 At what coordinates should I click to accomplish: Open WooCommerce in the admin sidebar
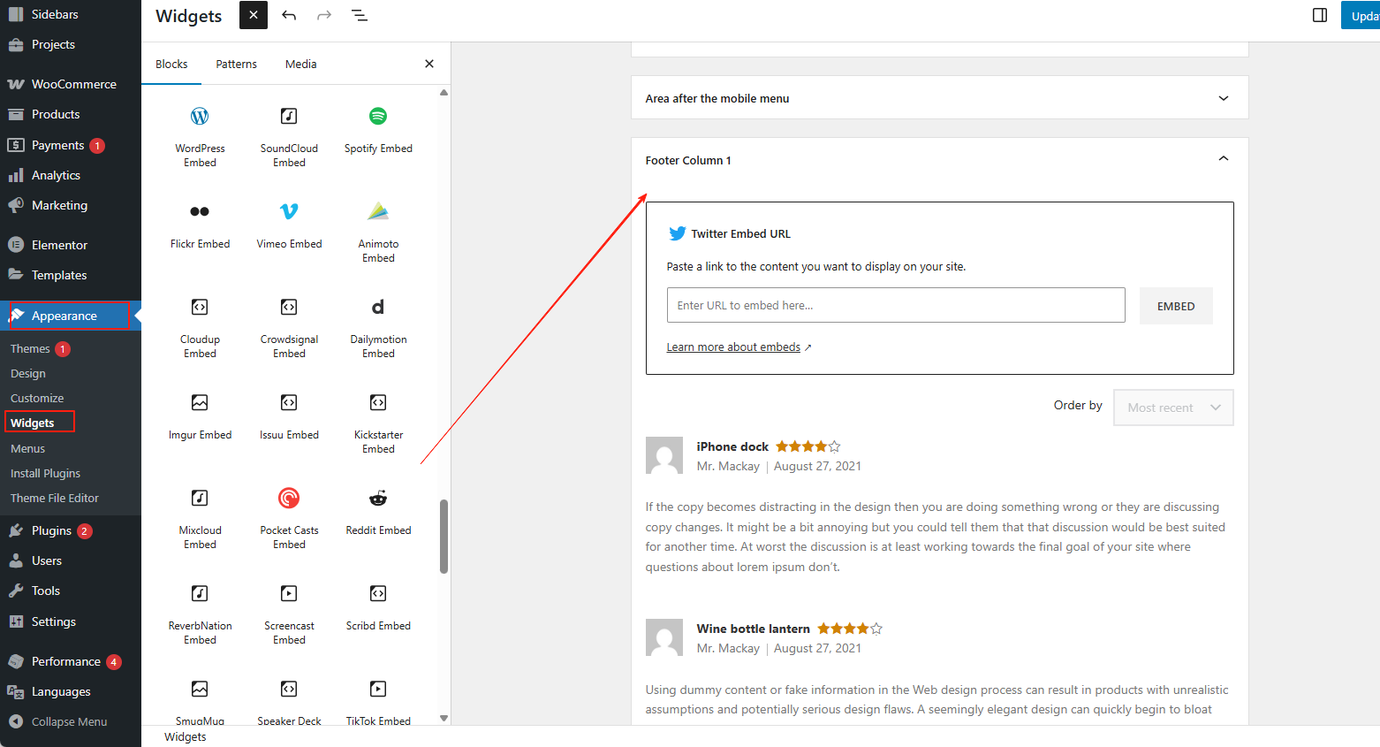click(73, 84)
